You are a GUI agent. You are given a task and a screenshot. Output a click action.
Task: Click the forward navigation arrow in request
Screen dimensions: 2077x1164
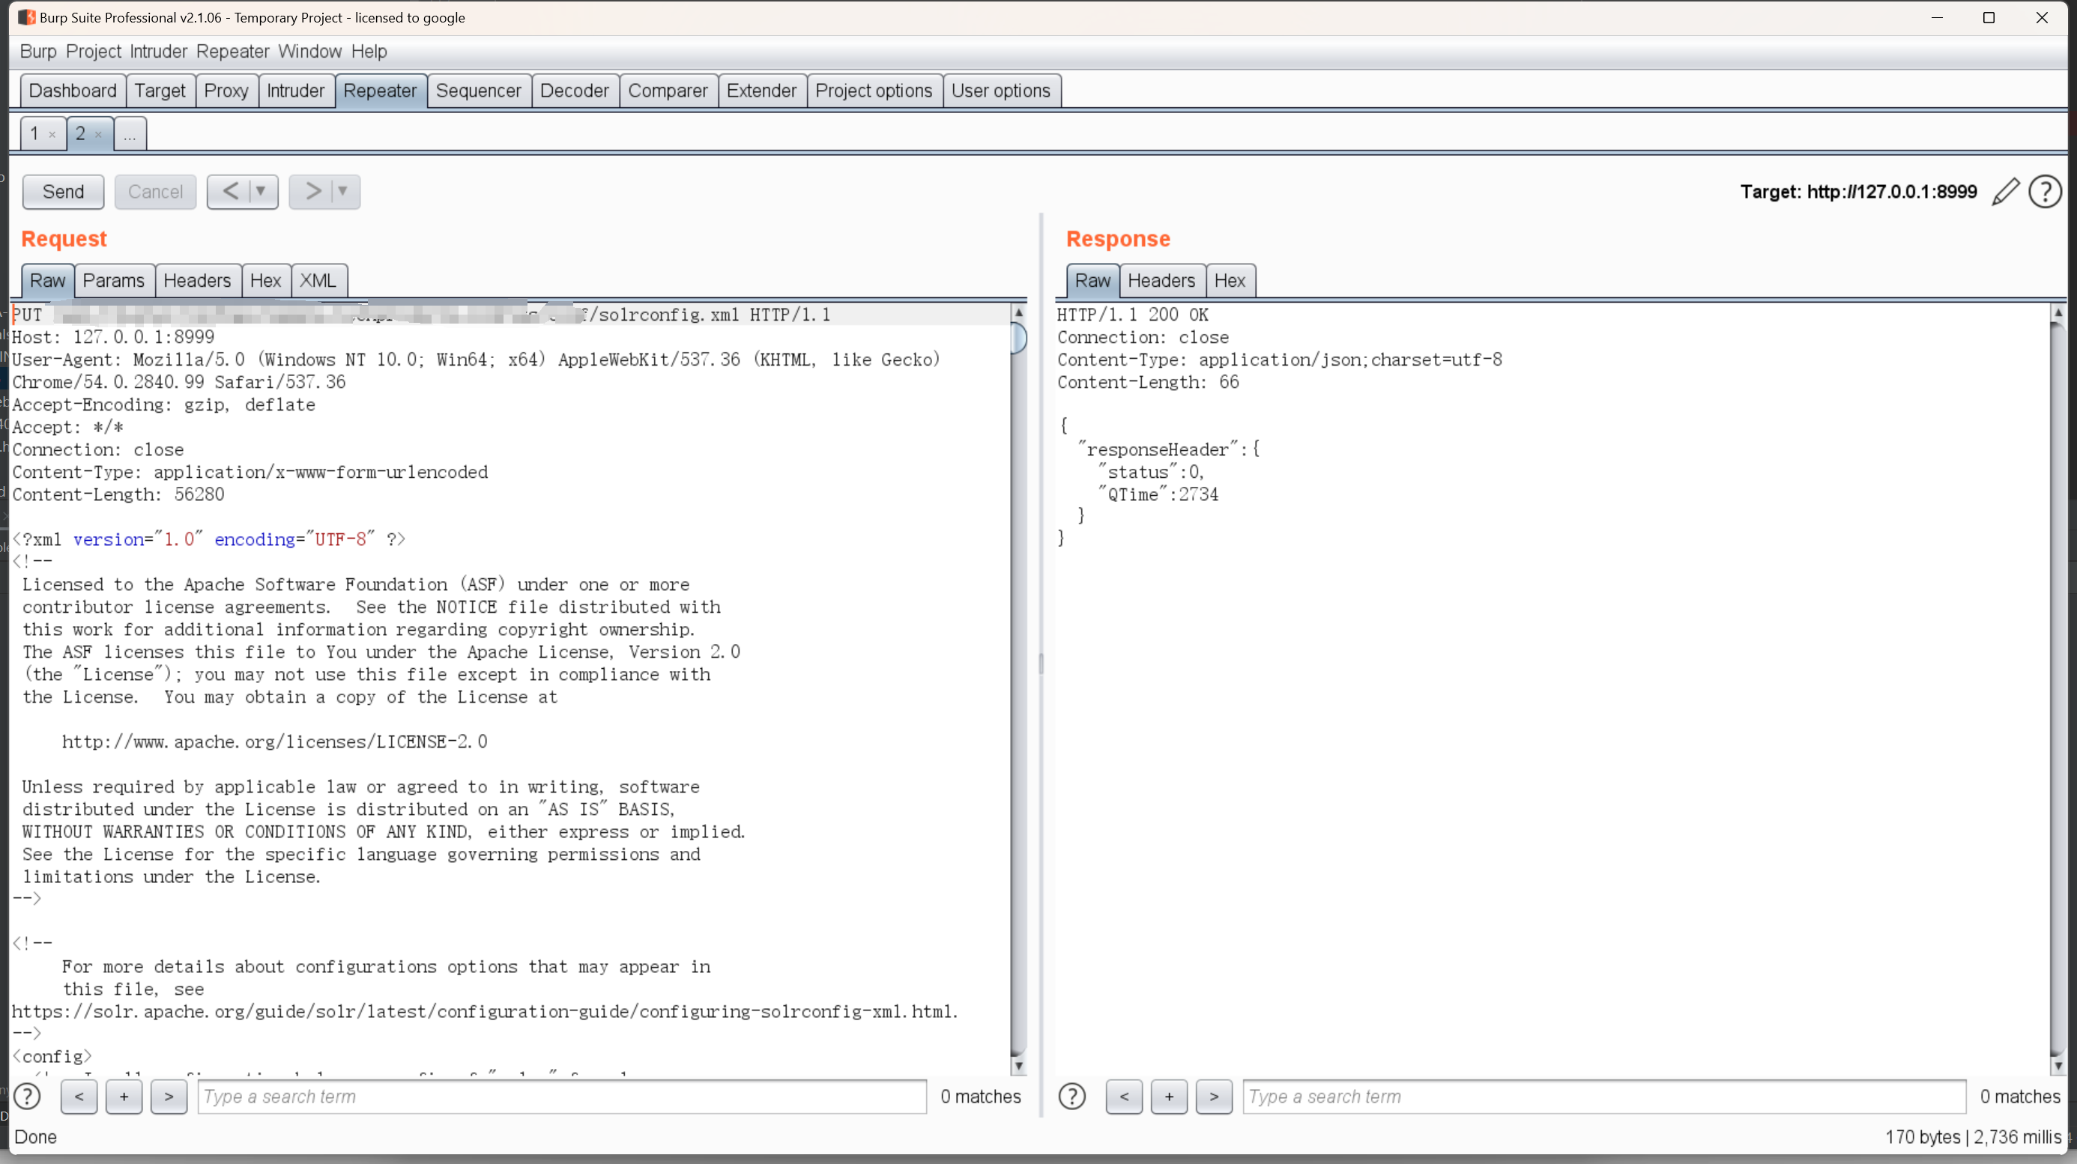click(311, 191)
